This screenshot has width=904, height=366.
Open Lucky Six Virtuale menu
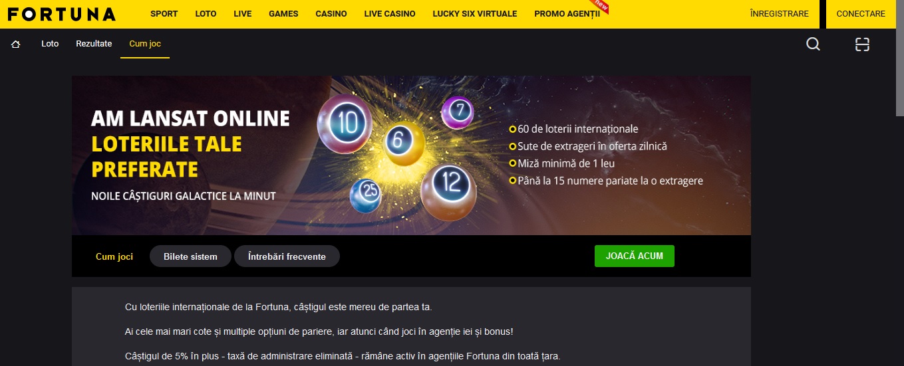474,14
